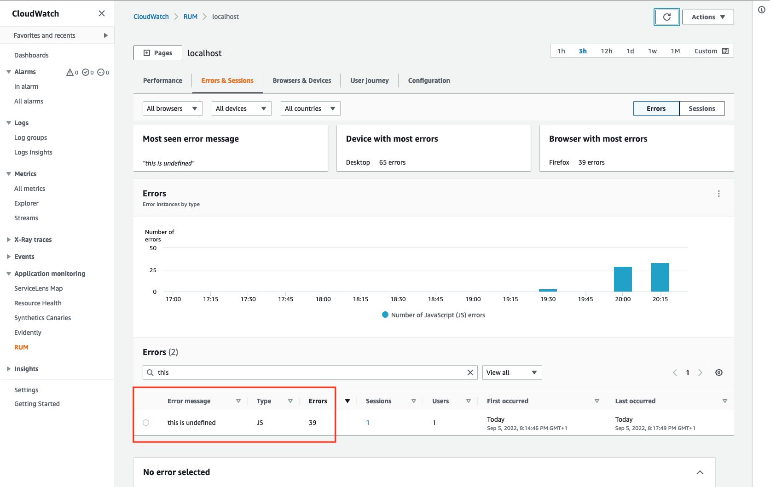The width and height of the screenshot is (770, 487).
Task: Click the Custom time range calendar icon
Action: (725, 51)
